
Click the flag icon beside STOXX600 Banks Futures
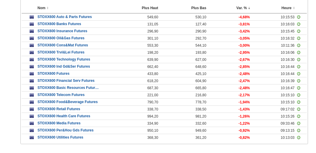32,24
